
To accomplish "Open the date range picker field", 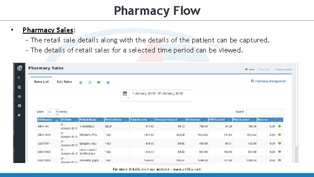I will (157, 94).
